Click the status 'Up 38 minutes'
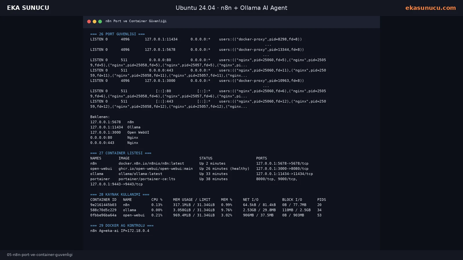 click(214, 179)
